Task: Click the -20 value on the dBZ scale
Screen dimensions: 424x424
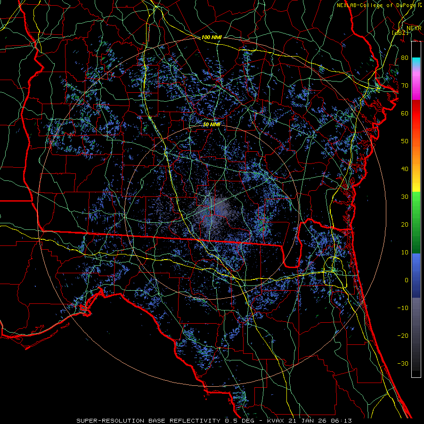Action: [x=403, y=336]
